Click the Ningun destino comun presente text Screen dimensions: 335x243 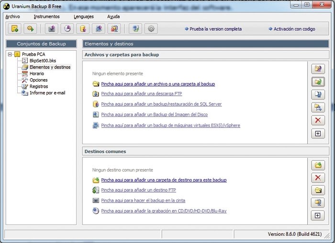[123, 170]
